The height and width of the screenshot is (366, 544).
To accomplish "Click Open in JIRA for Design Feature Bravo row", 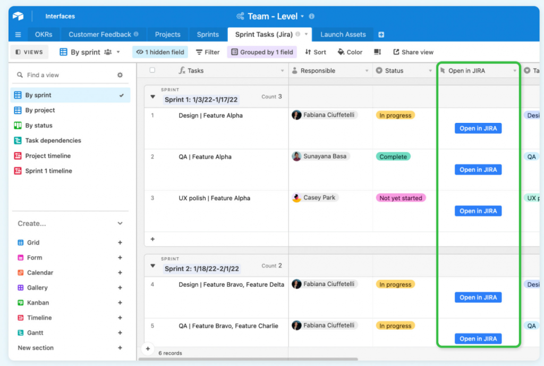I will point(478,297).
